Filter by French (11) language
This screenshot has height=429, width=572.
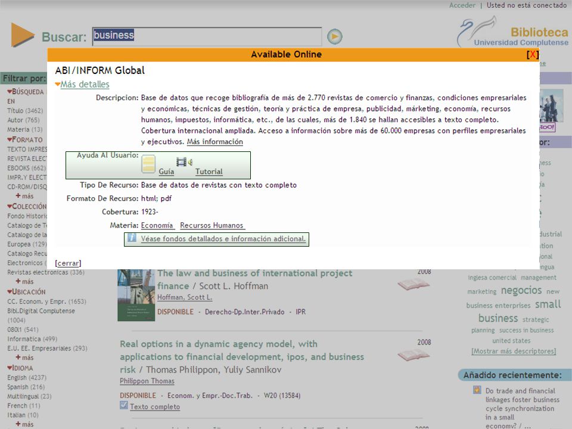click(24, 406)
